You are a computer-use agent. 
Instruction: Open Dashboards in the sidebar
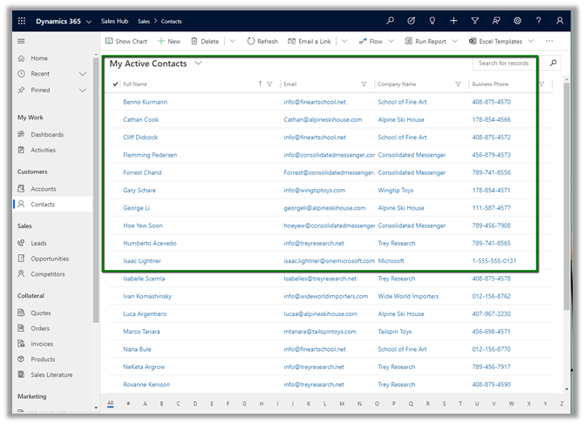46,134
